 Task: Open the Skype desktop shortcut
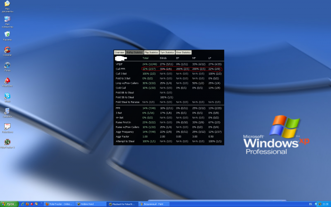click(7, 97)
